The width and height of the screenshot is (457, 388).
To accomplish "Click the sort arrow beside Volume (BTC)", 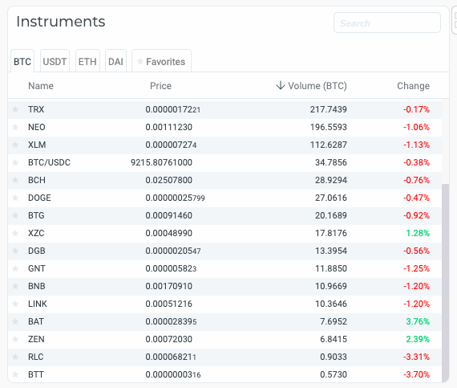I will [x=281, y=85].
